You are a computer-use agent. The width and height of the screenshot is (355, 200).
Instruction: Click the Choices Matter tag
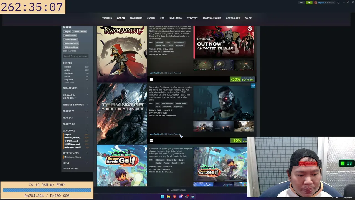pyautogui.click(x=181, y=104)
